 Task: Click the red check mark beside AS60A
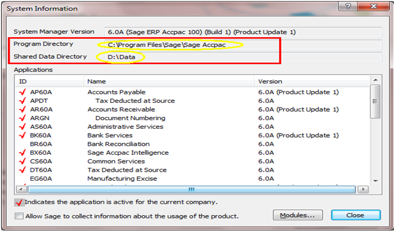pyautogui.click(x=22, y=127)
